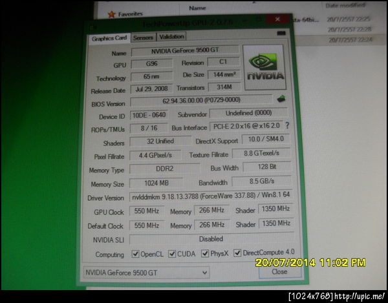Viewport: 388px width, 303px height.
Task: Click the Bus Interface question mark
Action: (287, 125)
